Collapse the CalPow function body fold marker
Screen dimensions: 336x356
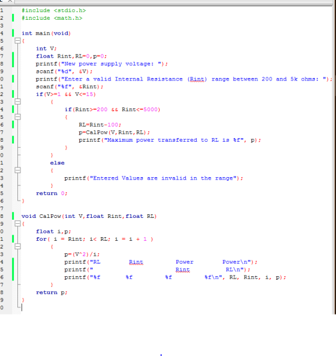click(17, 224)
